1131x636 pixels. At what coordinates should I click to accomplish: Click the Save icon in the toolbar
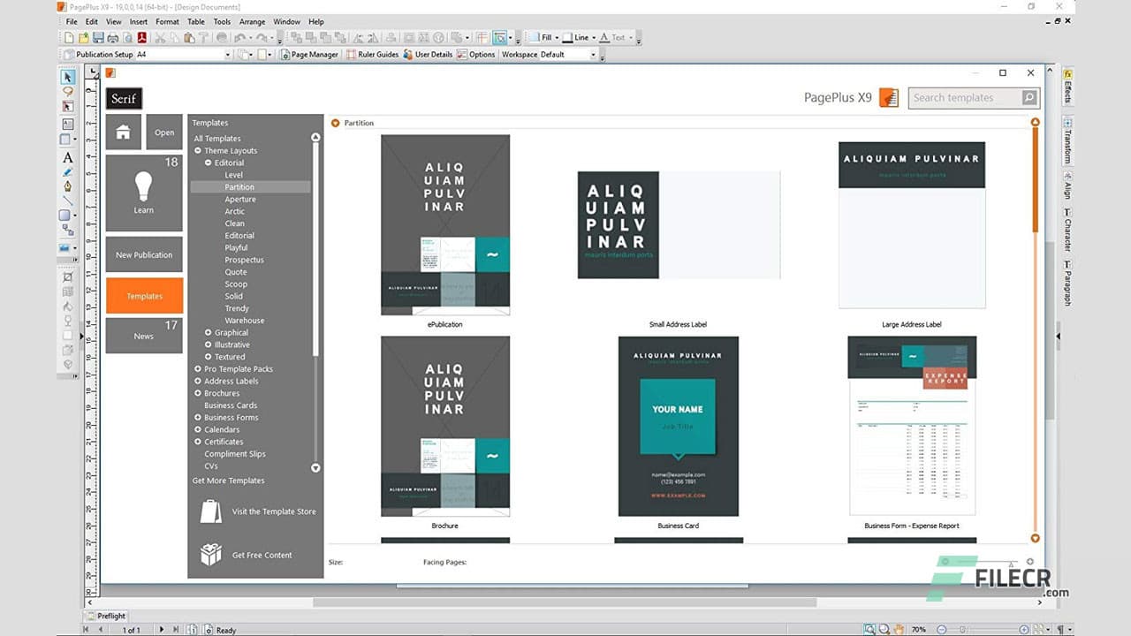98,38
